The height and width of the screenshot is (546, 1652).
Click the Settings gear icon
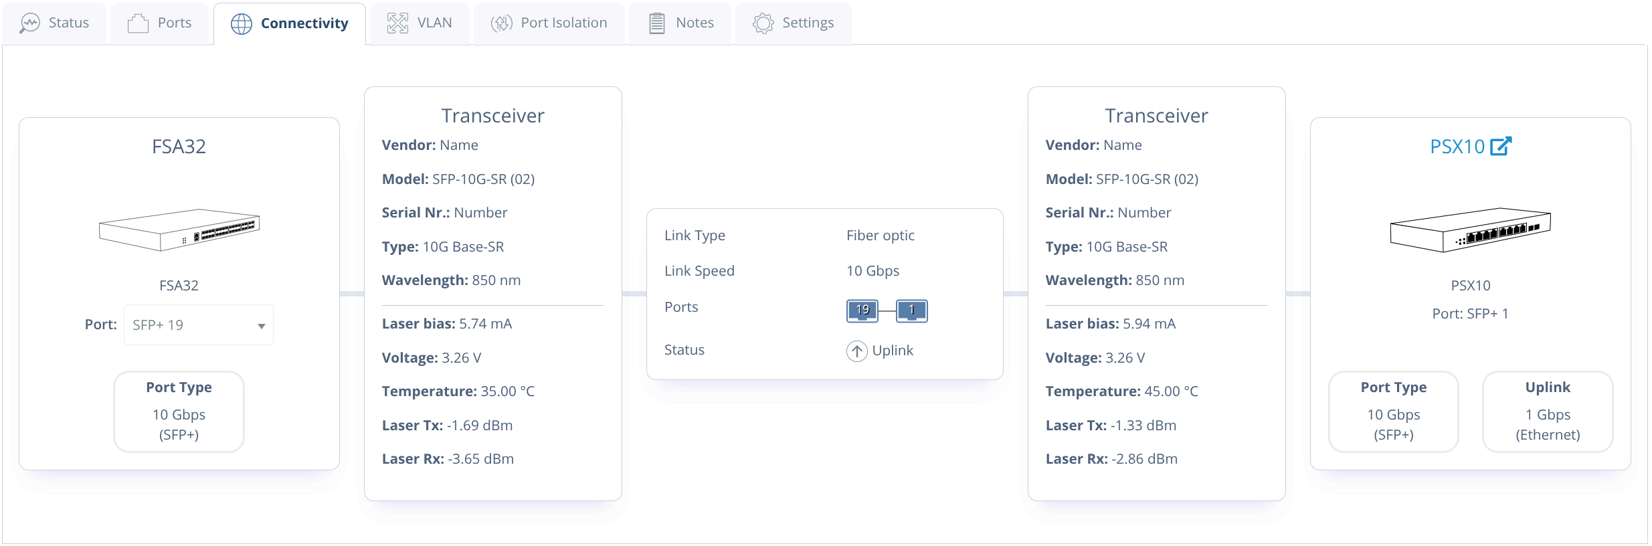[x=763, y=23]
